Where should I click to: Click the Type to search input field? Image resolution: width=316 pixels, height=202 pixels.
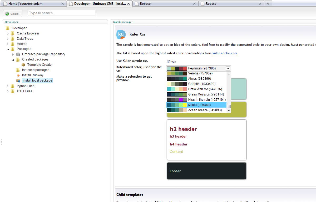(x=62, y=13)
